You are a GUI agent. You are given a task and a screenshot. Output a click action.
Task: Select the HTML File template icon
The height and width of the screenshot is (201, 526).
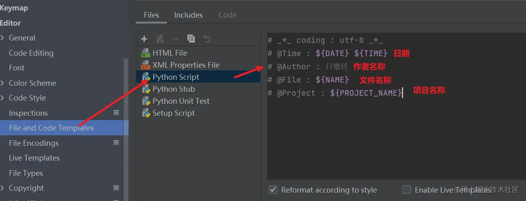pyautogui.click(x=146, y=53)
